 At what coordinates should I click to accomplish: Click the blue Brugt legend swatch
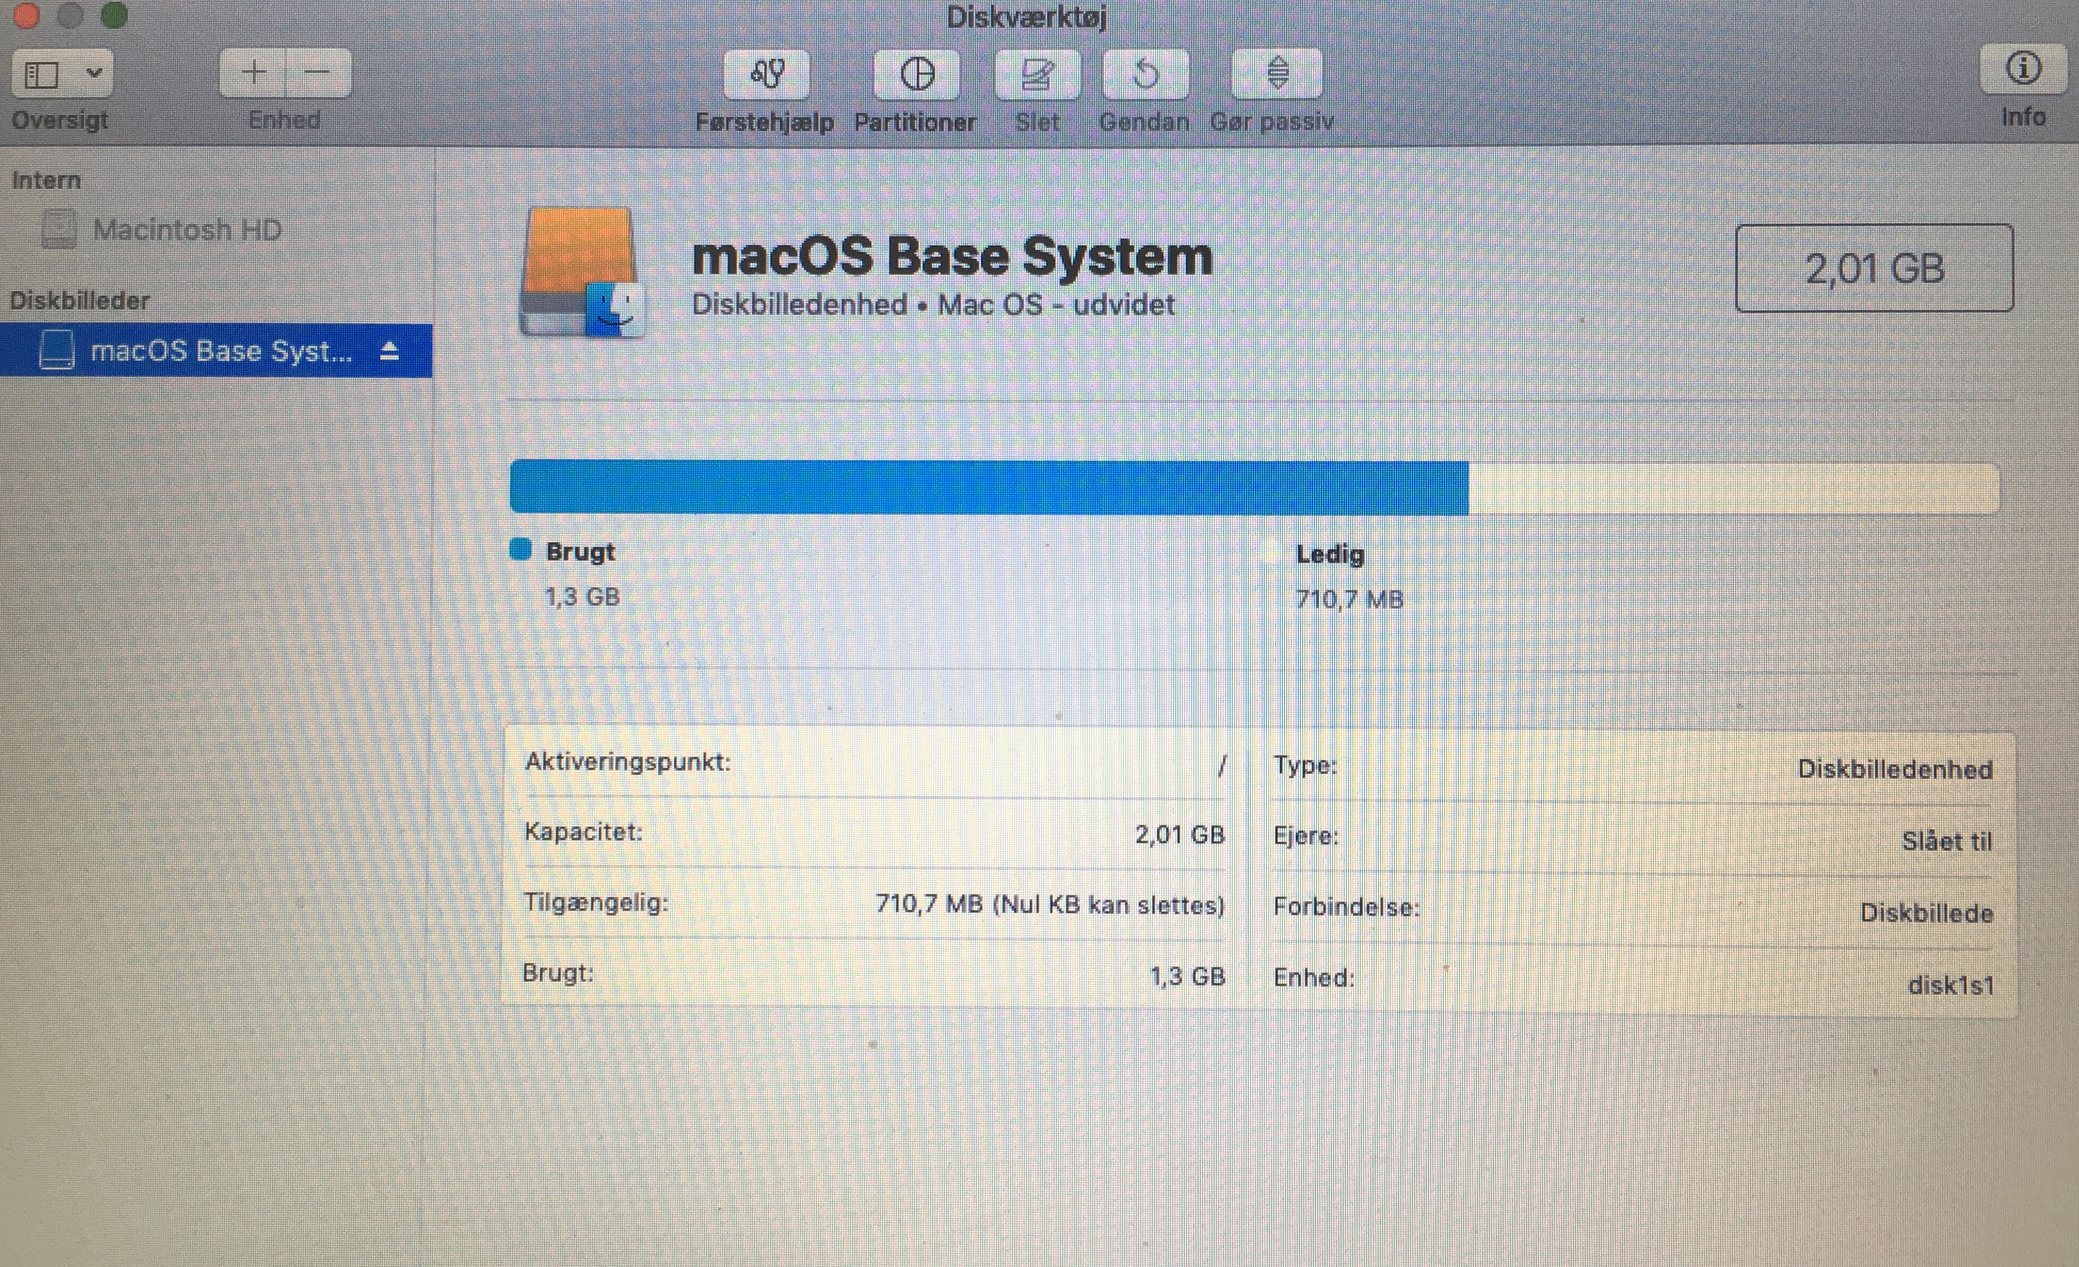pos(520,549)
